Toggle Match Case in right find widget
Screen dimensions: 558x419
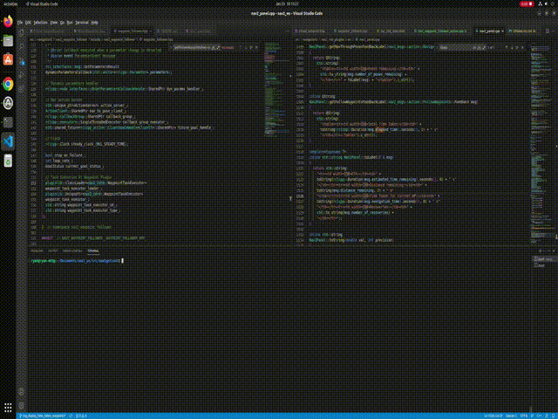point(475,47)
